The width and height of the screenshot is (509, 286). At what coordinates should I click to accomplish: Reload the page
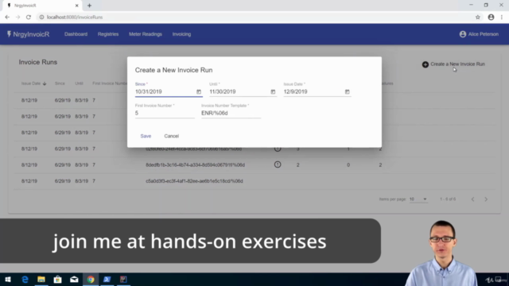point(29,17)
